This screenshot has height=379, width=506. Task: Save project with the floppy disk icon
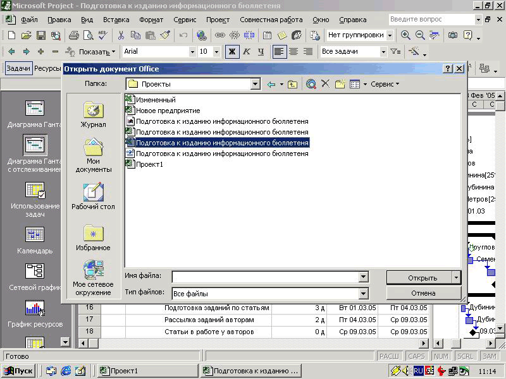[x=41, y=35]
